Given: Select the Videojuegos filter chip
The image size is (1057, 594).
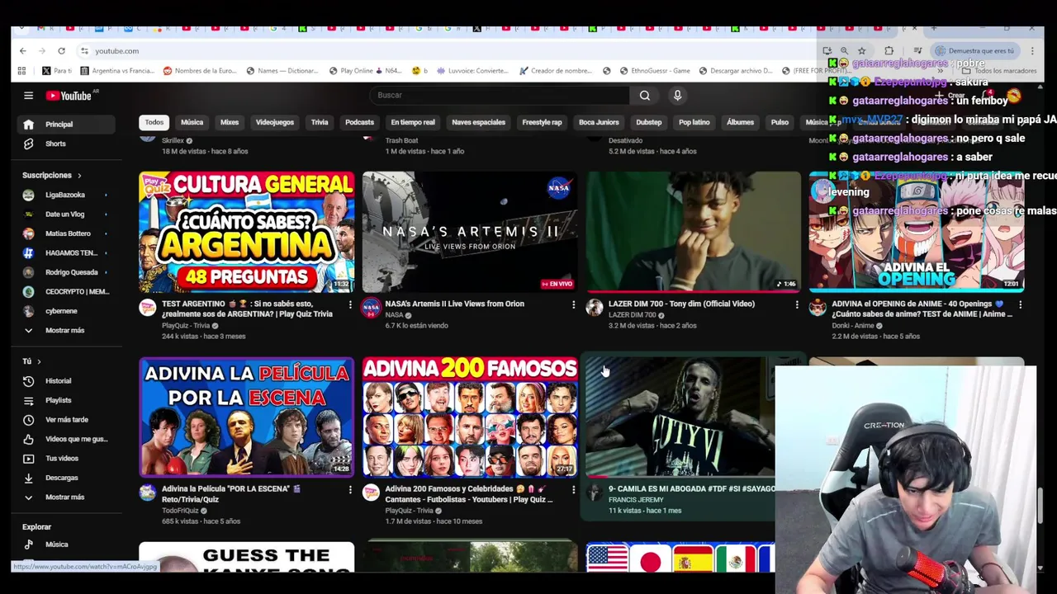Looking at the screenshot, I should click(x=275, y=122).
